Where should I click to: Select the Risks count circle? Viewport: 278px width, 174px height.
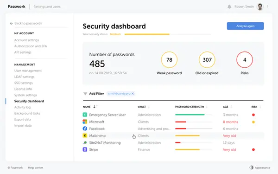click(x=245, y=60)
